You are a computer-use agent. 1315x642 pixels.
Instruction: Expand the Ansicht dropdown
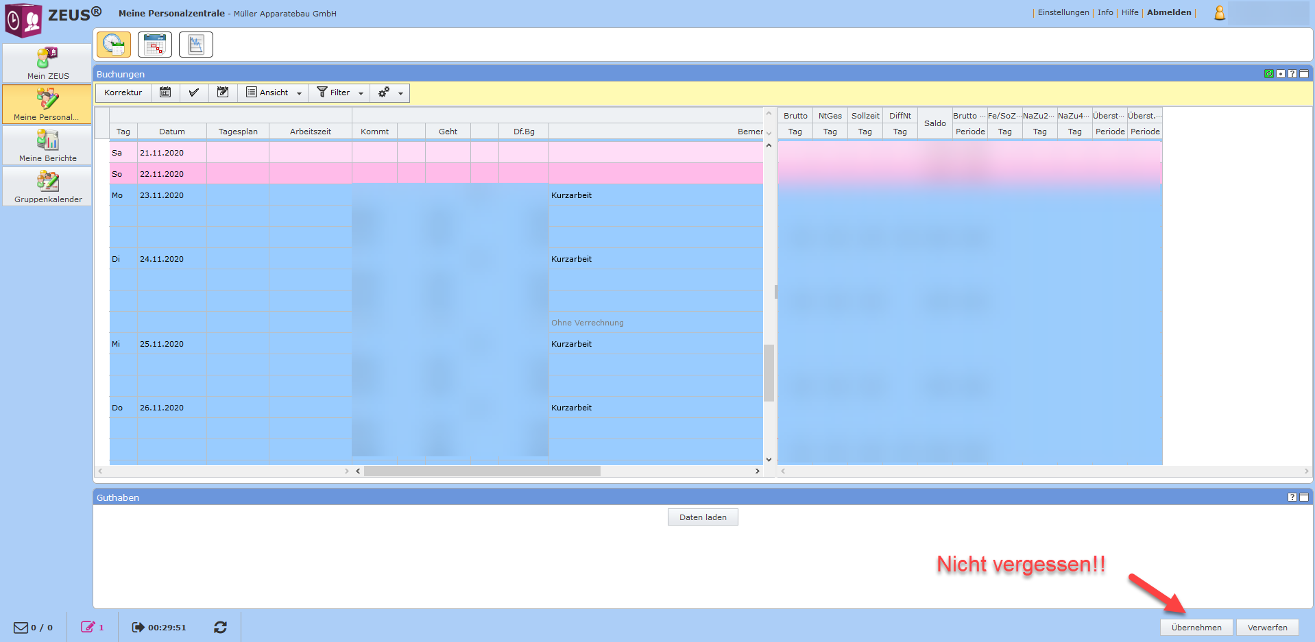[274, 92]
